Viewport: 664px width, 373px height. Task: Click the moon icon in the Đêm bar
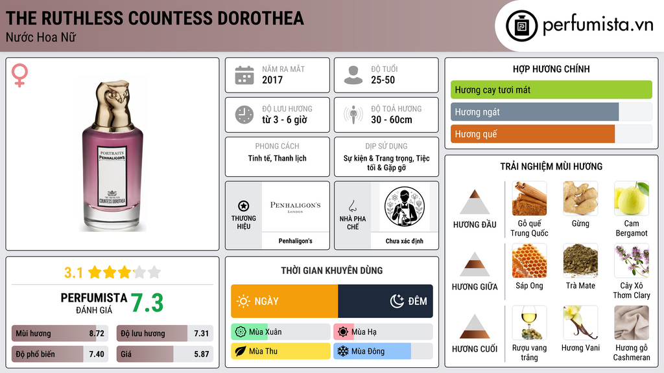coord(397,301)
